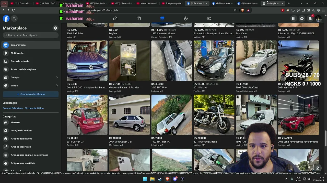Open the 2018 Land Rover Evoque listing photo
Screen dimensions: 327x183
click(x=298, y=115)
